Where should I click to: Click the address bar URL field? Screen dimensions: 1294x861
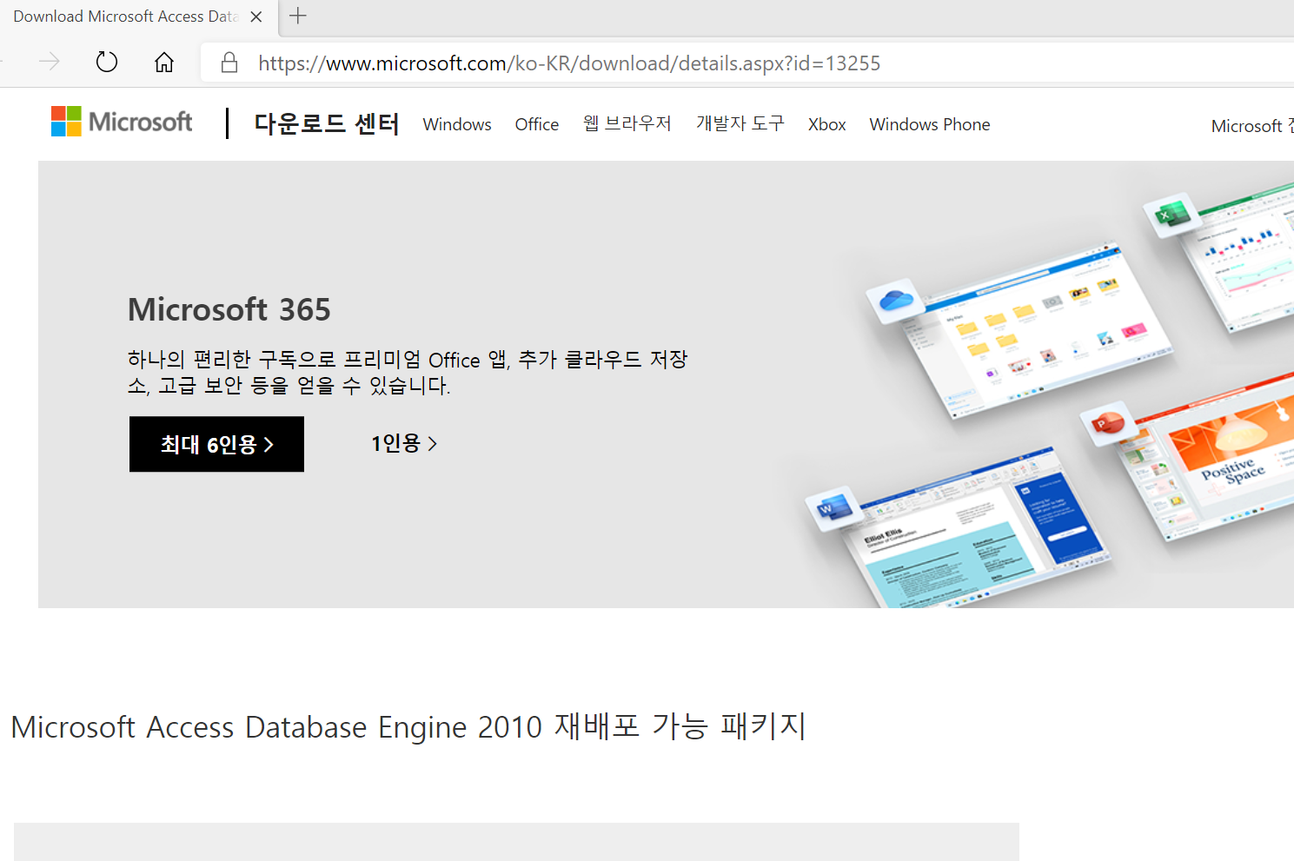[569, 63]
